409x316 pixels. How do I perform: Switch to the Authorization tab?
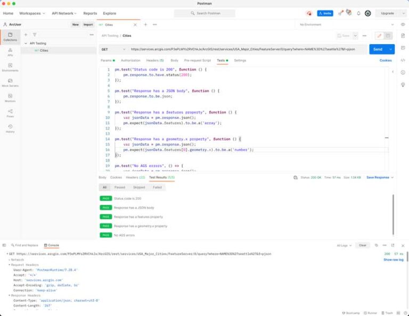tap(130, 61)
